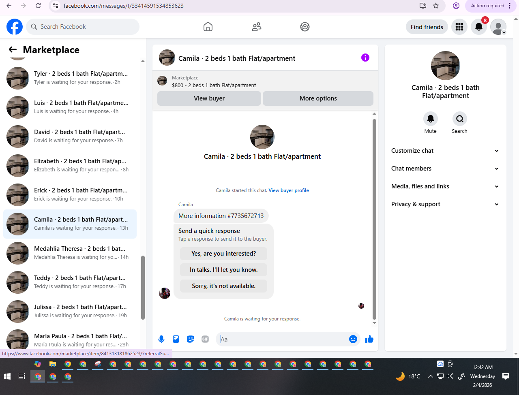Click the Search Facebook field
The width and height of the screenshot is (519, 395).
(x=83, y=27)
